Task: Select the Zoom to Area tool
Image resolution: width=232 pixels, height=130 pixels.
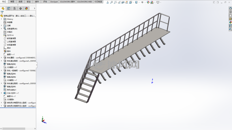Action: [115, 2]
